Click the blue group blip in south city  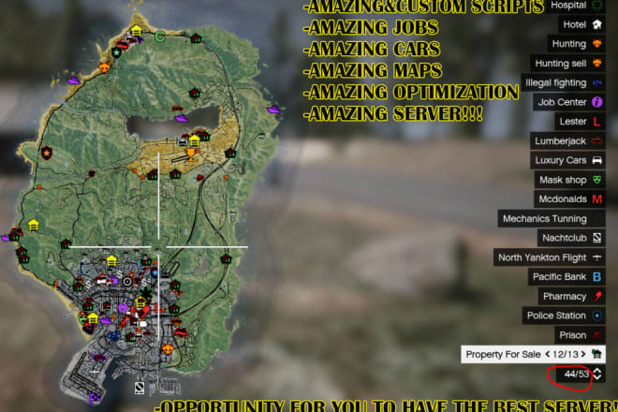[114, 336]
